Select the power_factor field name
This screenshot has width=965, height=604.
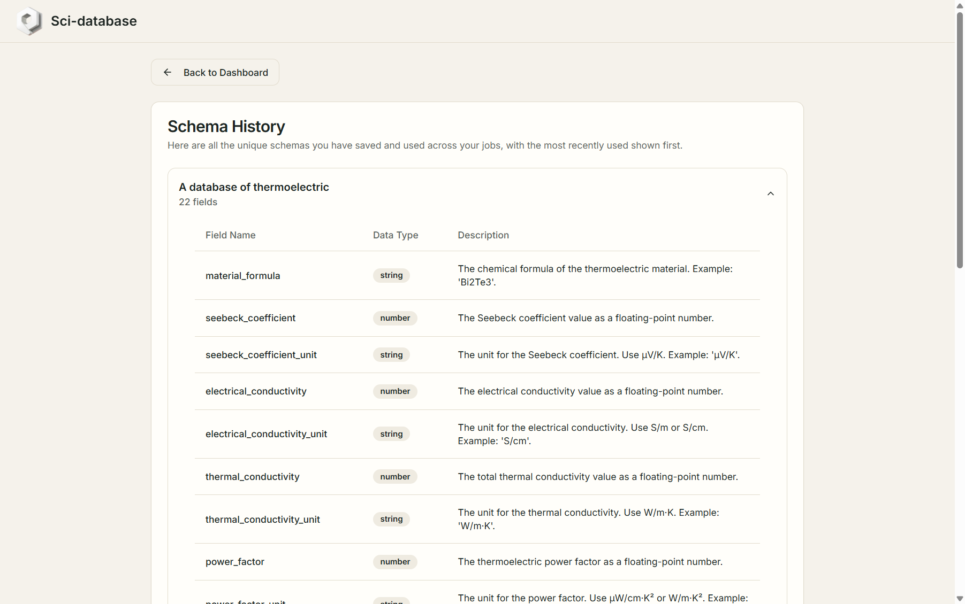pyautogui.click(x=235, y=562)
